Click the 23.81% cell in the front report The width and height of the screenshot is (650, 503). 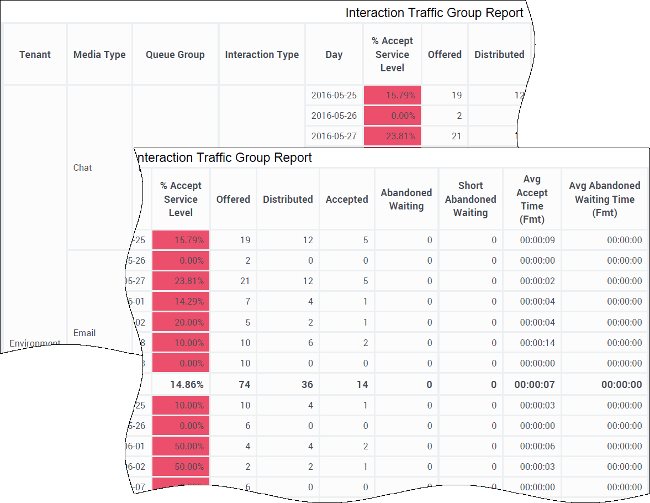pyautogui.click(x=181, y=281)
